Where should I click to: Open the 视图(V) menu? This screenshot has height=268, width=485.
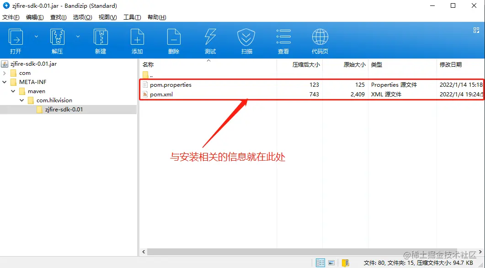point(107,17)
